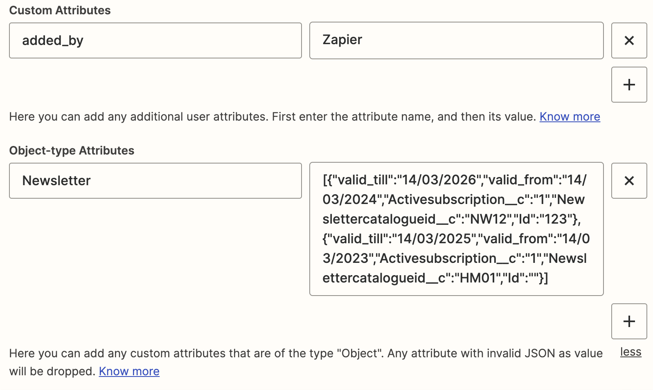The image size is (653, 390).
Task: Click the Object-type Attributes heading
Action: [72, 150]
